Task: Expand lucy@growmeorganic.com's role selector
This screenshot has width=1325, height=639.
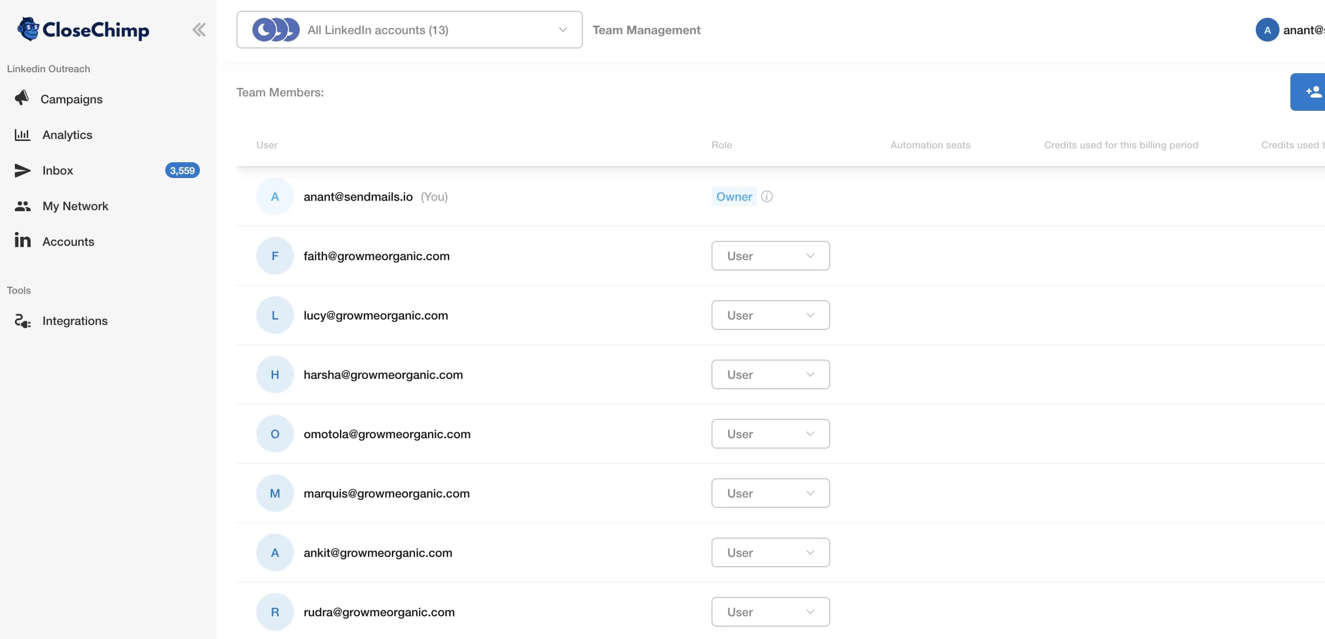Action: coord(770,315)
